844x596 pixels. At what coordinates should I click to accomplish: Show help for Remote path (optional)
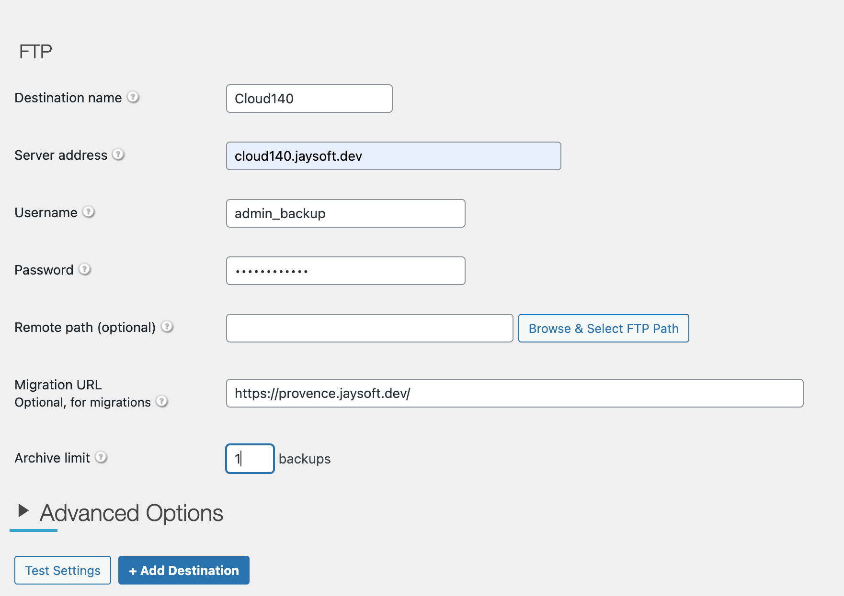pyautogui.click(x=167, y=327)
